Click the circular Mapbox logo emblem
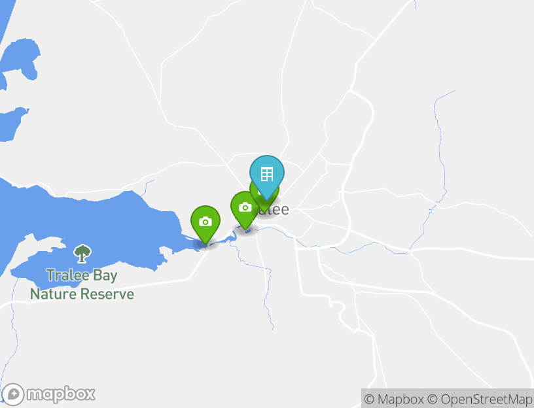Image resolution: width=534 pixels, height=408 pixels. [13, 395]
